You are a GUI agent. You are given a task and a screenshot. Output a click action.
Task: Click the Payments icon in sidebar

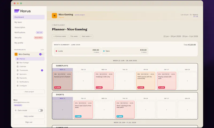point(18,78)
